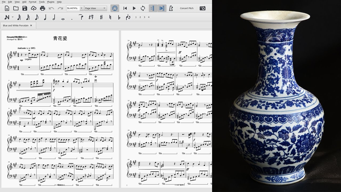Select the whole note duration

[63, 19]
